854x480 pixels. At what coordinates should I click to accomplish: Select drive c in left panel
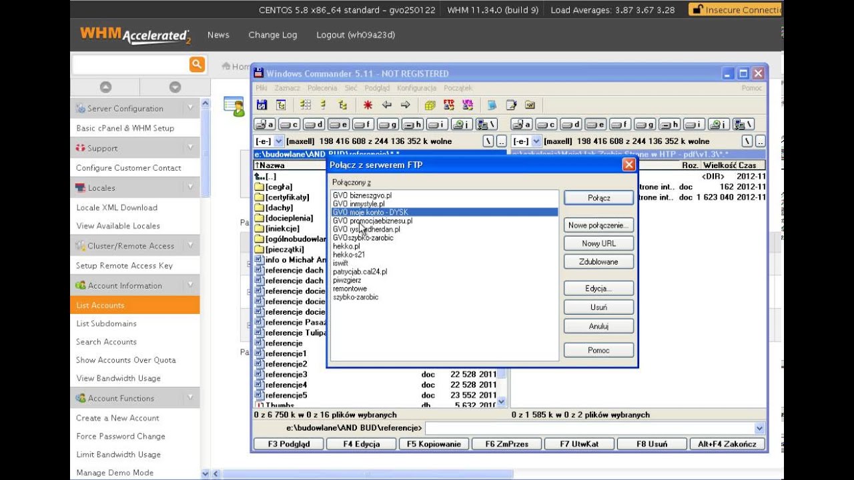point(289,125)
